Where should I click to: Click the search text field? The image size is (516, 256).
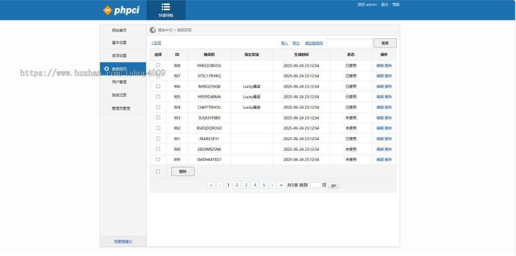[350, 43]
